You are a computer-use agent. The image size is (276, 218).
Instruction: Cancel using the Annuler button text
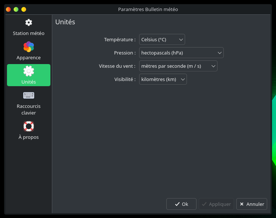[x=255, y=204]
